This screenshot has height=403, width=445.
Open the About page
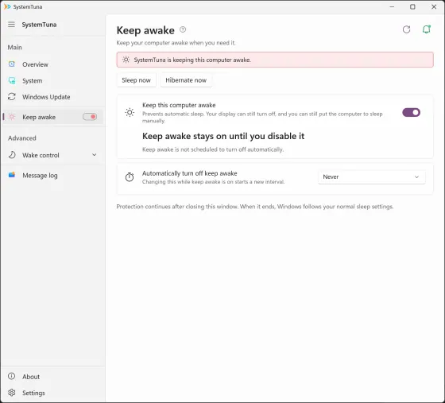point(52,377)
